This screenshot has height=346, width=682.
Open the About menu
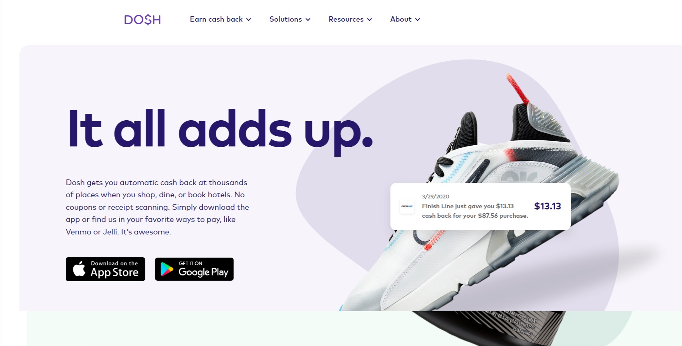coord(405,19)
